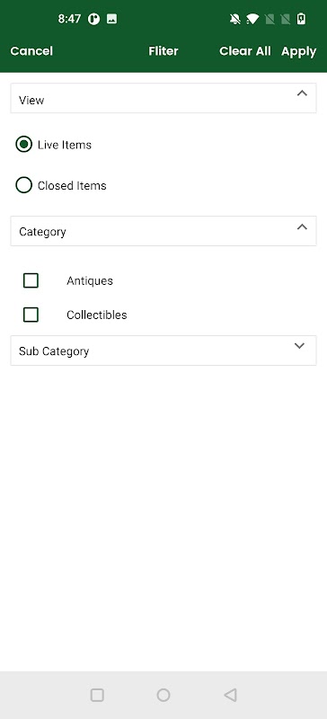Tap the circular app notification icon

tap(94, 19)
